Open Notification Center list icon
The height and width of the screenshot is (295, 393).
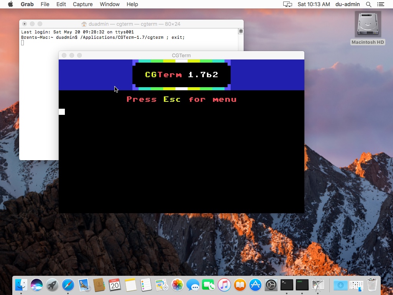click(380, 4)
